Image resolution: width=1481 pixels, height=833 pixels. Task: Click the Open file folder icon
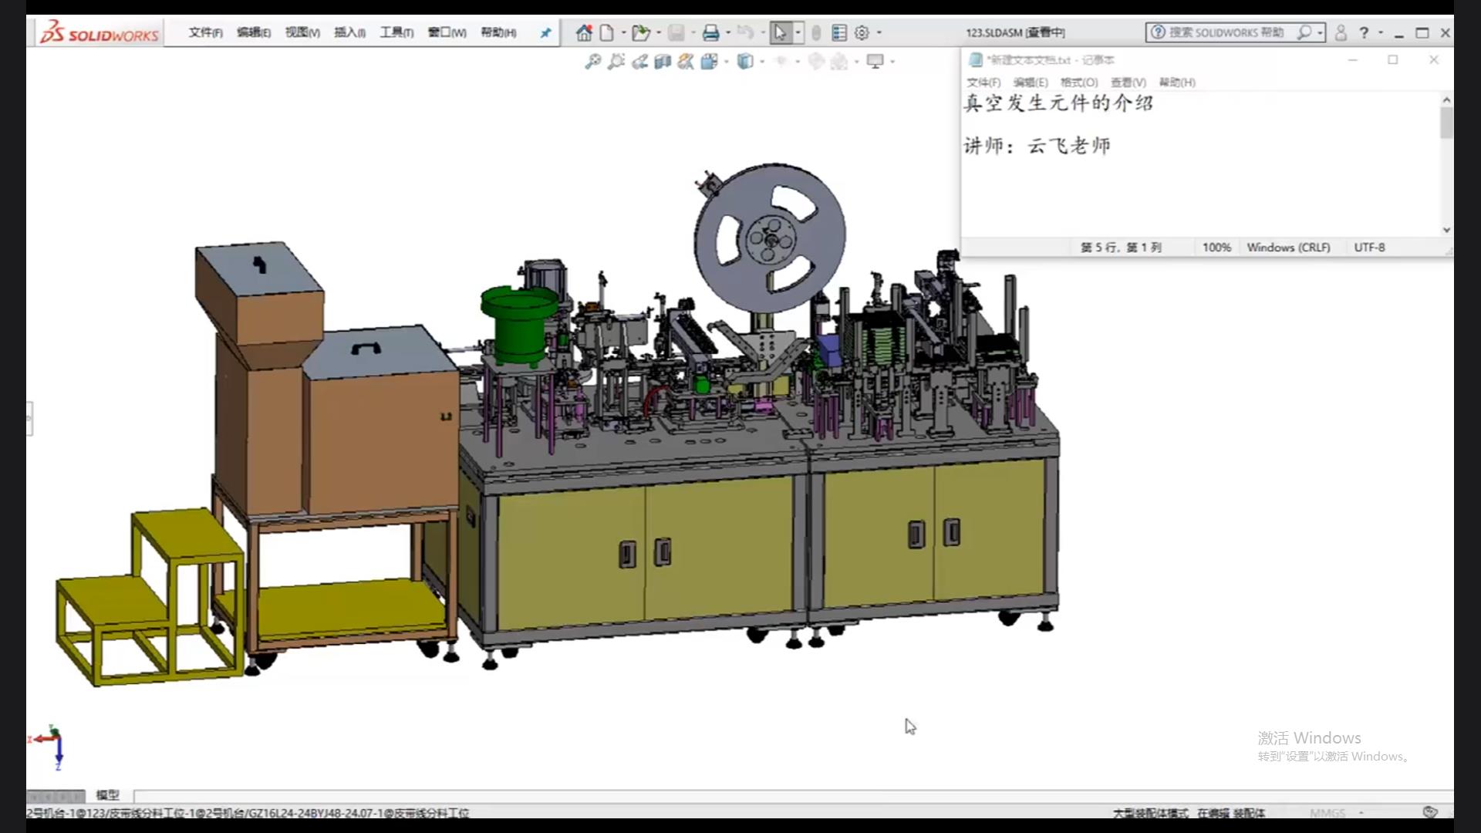pyautogui.click(x=639, y=32)
